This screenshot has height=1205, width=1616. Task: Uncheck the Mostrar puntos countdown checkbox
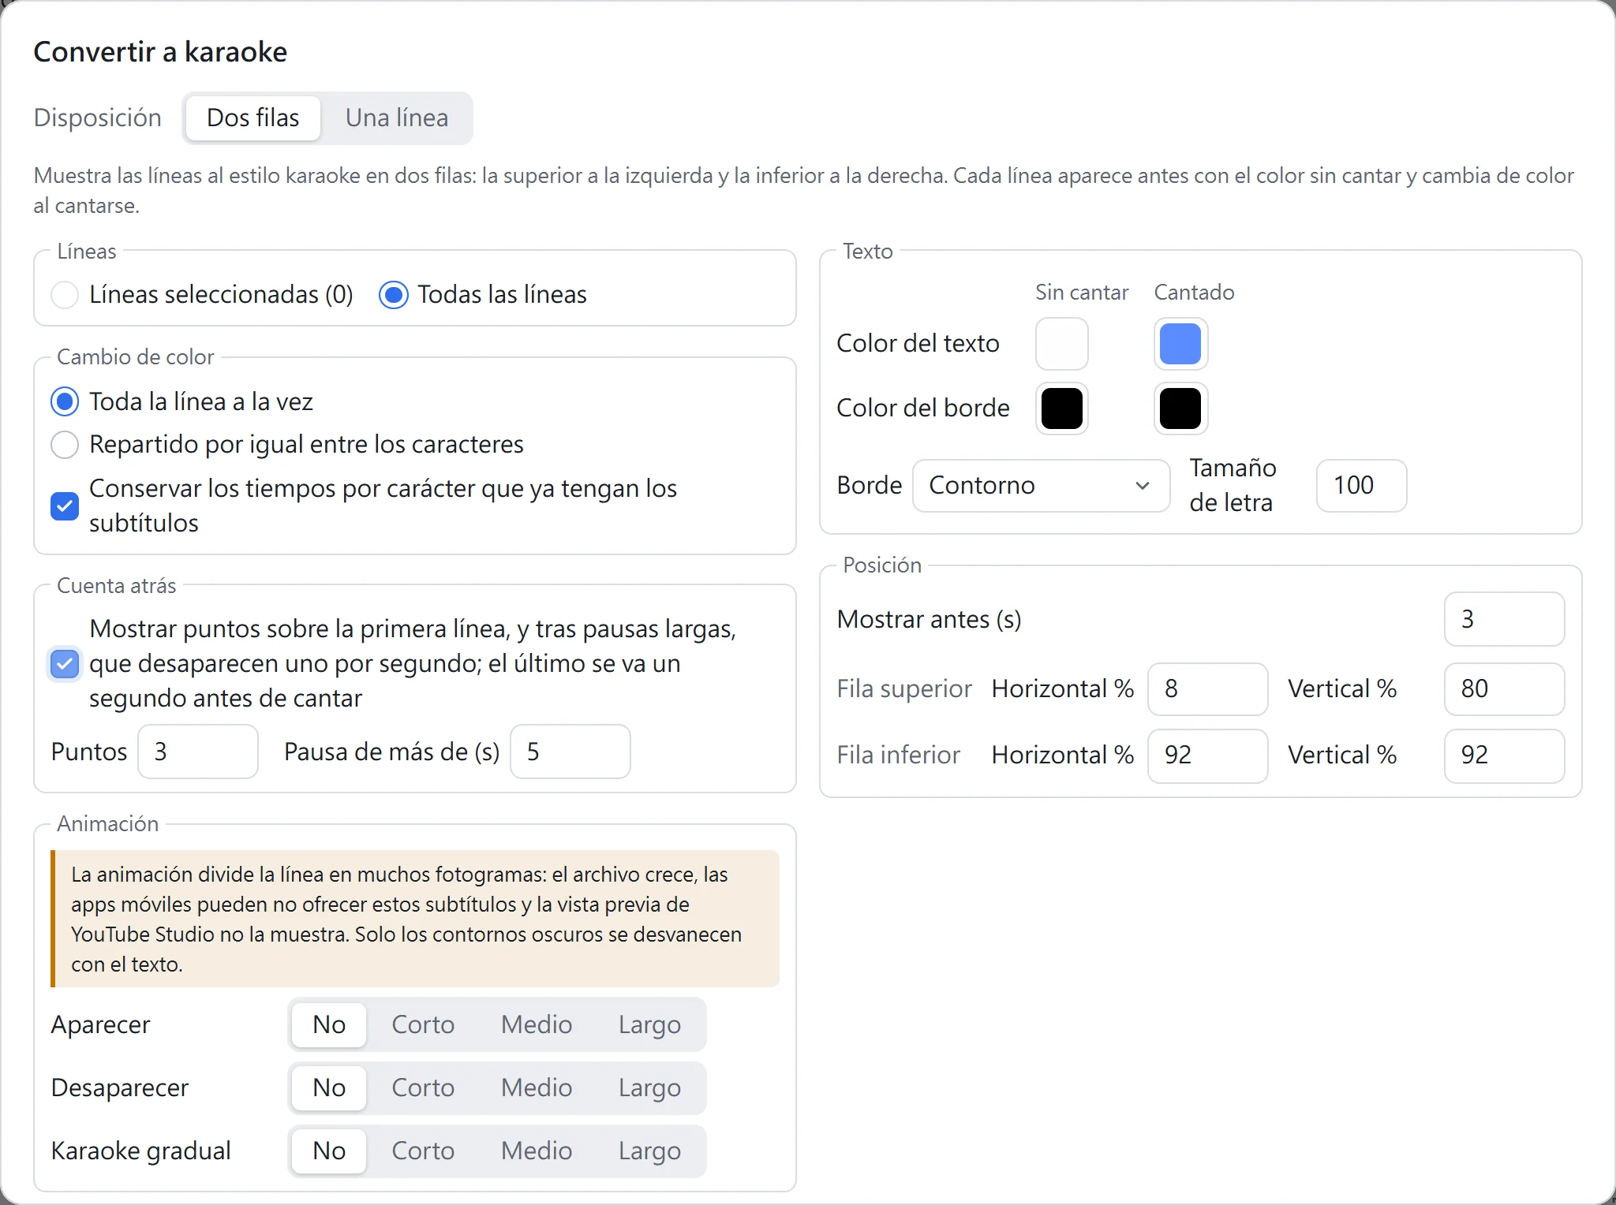coord(65,664)
